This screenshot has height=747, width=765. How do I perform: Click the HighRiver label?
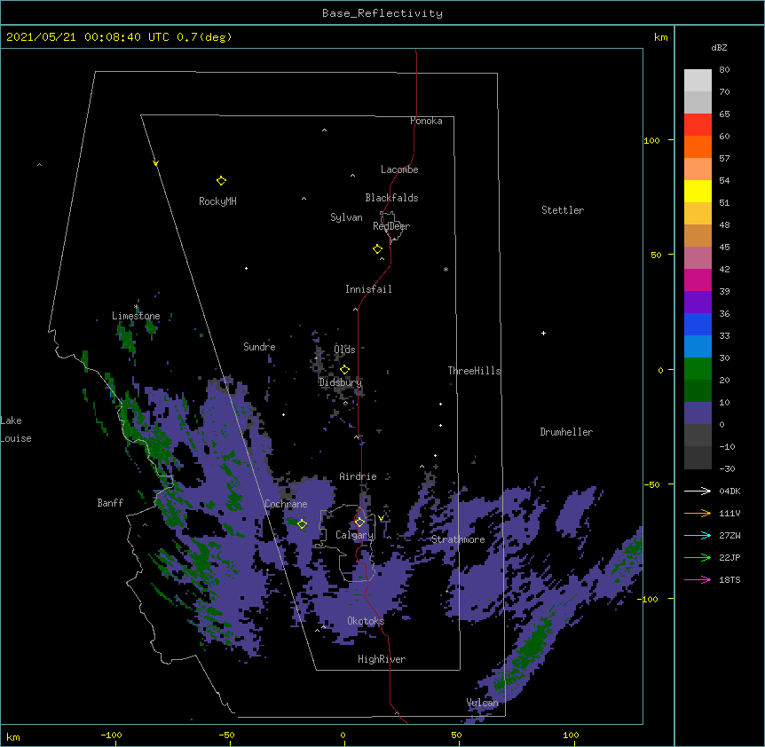coord(382,659)
